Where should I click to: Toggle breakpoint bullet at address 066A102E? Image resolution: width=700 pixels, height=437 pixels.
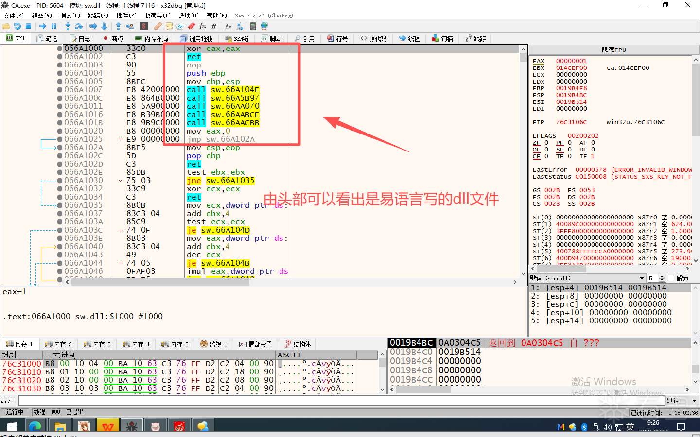coord(60,172)
